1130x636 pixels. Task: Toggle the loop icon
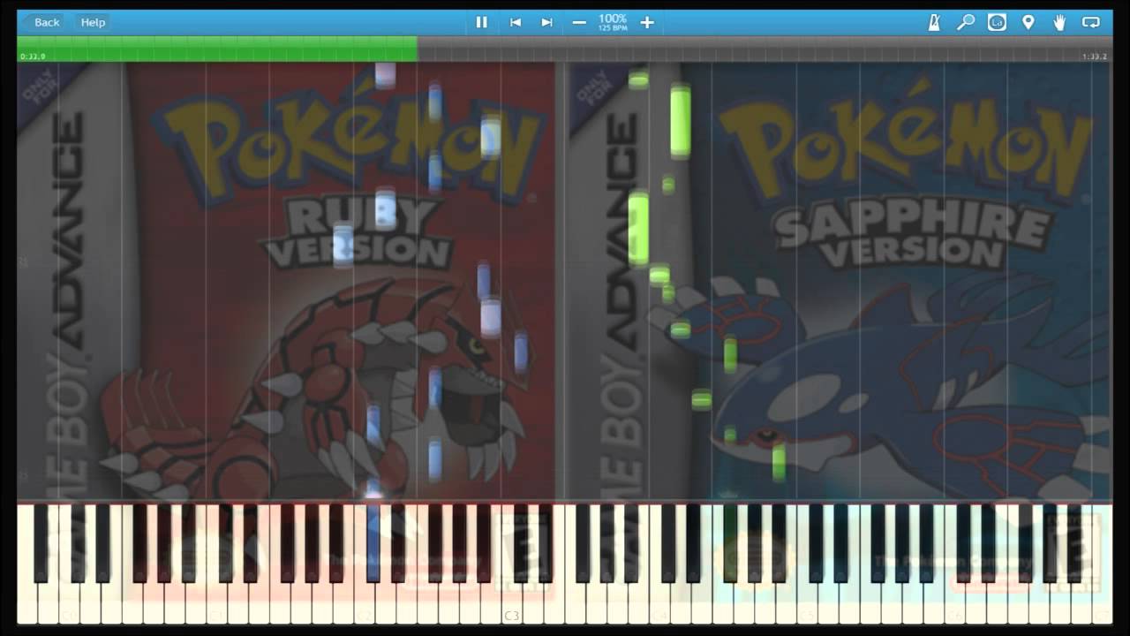1091,22
